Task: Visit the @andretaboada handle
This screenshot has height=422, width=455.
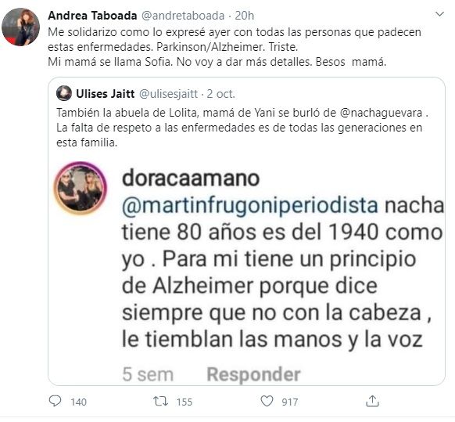Action: 183,16
